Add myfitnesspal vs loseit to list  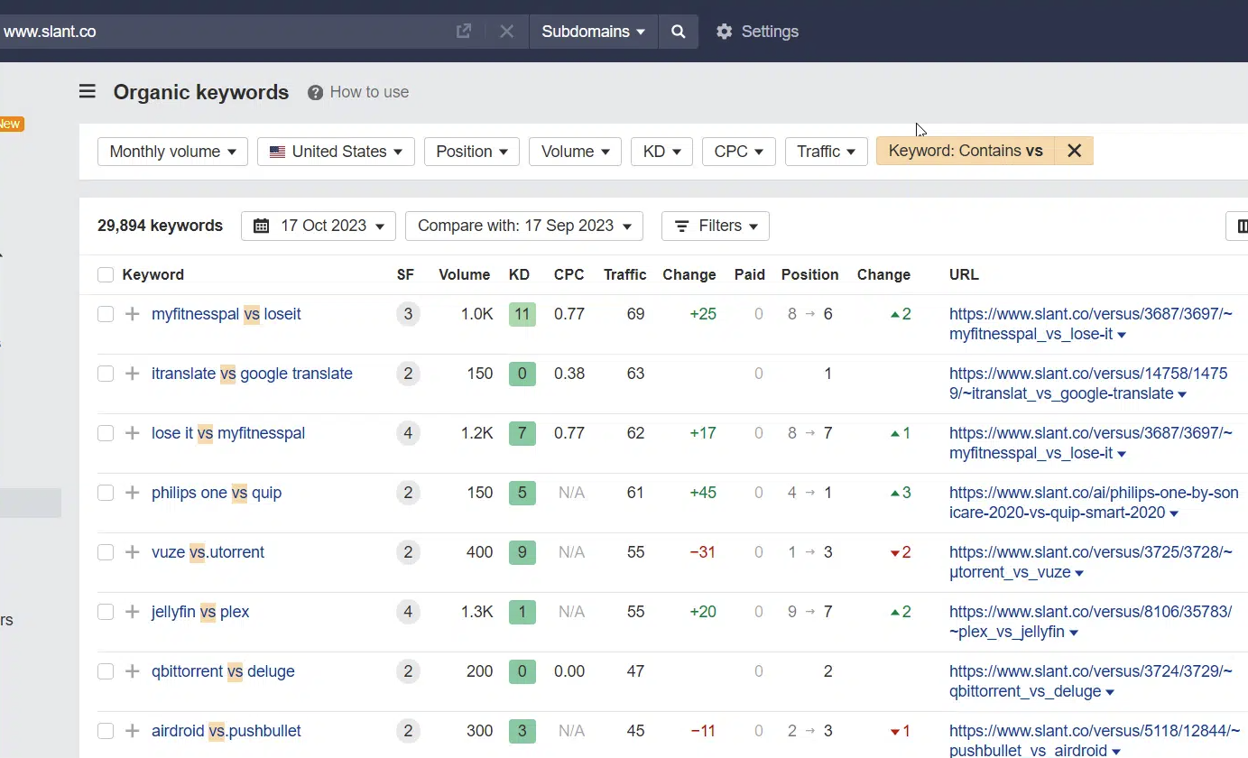[x=133, y=314]
